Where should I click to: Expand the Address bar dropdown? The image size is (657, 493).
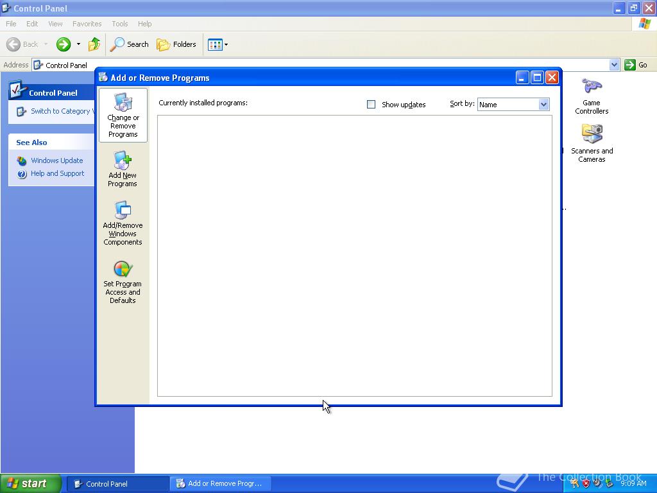coord(614,65)
